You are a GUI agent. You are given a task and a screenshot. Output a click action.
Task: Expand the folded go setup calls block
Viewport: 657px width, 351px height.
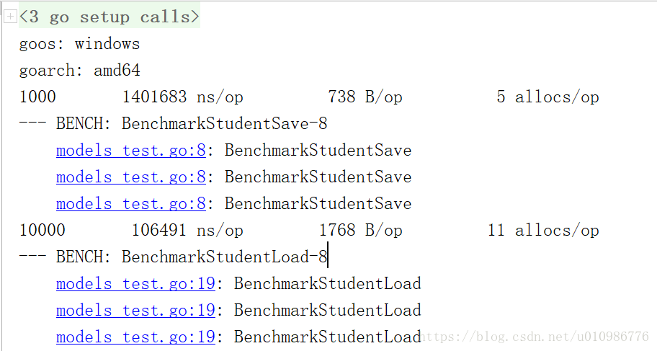(10, 17)
